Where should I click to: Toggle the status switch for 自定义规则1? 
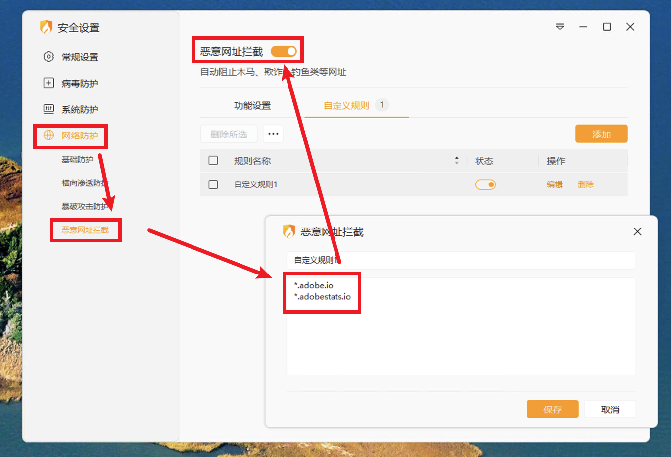(x=485, y=184)
